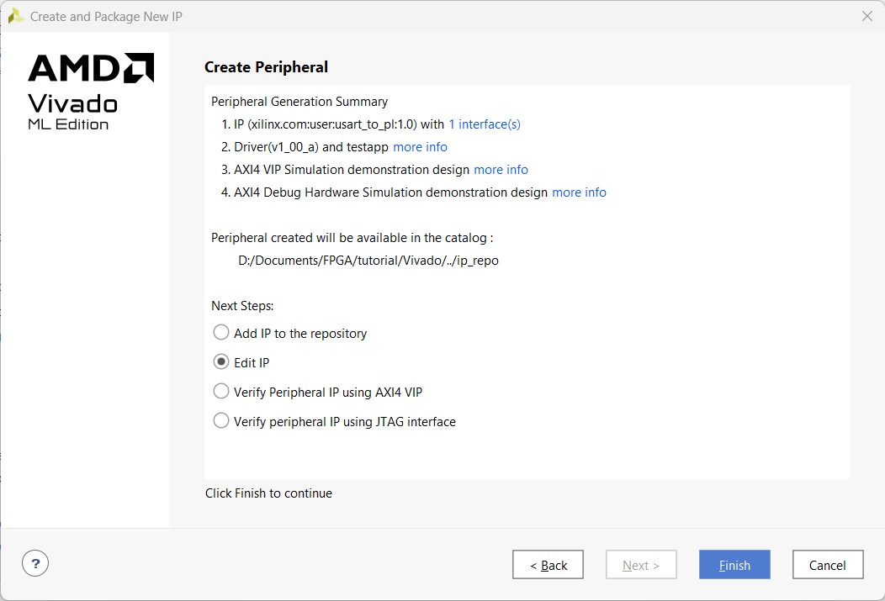Go back with the Back button
885x601 pixels.
click(548, 565)
